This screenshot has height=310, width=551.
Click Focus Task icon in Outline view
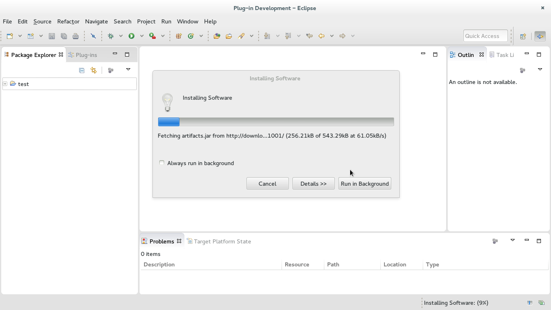(523, 70)
